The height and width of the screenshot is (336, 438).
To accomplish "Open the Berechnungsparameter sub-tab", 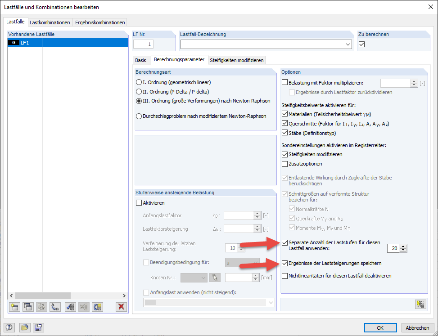I will [179, 59].
